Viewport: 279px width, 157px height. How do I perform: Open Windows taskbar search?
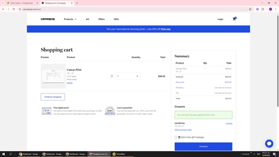pyautogui.click(x=10, y=154)
